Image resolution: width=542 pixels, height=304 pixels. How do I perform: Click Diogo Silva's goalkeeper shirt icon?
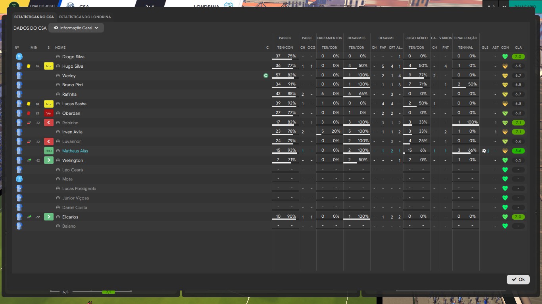click(x=19, y=57)
